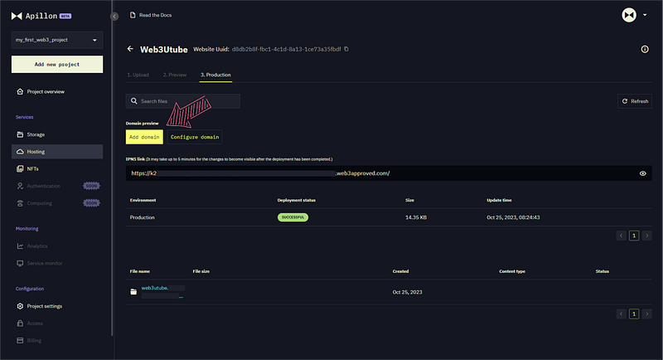This screenshot has width=663, height=360.
Task: Go to next page in files pagination
Action: tap(647, 314)
